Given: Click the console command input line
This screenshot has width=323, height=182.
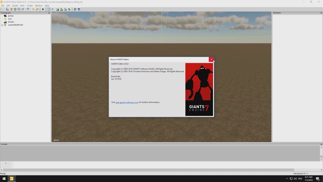Looking at the screenshot, I should pyautogui.click(x=166, y=165).
